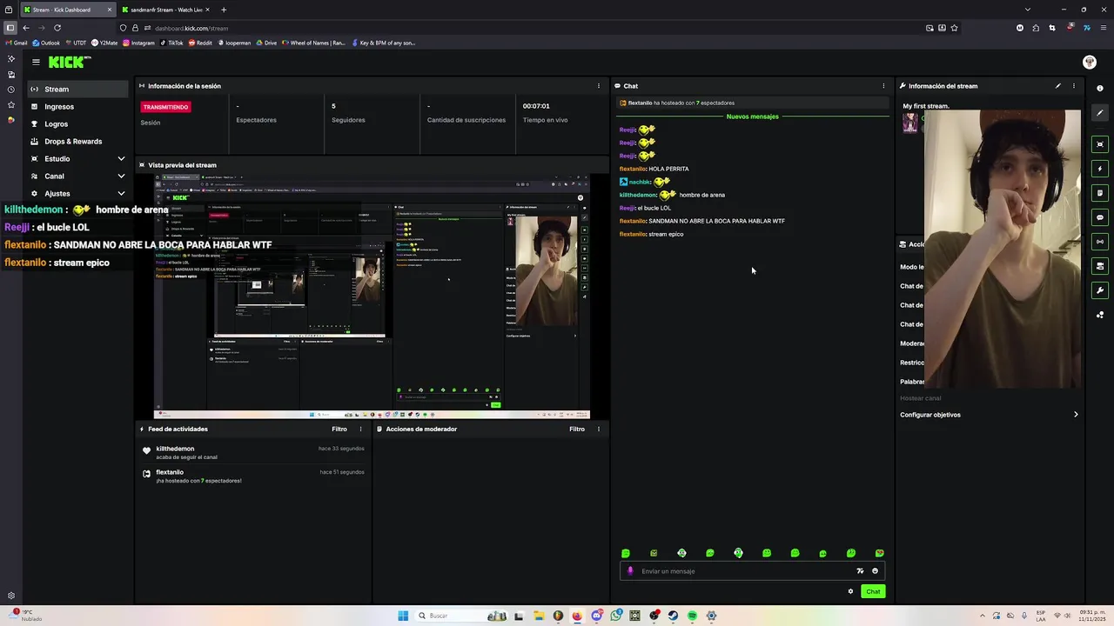Switch to the sandmanfr Stream browser tab
Viewport: 1114px width, 626px height.
[x=166, y=10]
